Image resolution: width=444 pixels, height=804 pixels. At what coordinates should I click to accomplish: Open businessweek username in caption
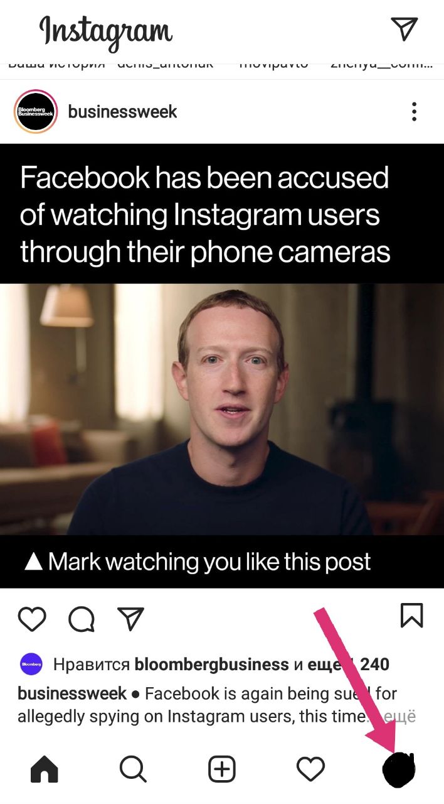coord(72,693)
